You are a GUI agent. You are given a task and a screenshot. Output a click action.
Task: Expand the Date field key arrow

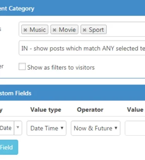coord(18,128)
